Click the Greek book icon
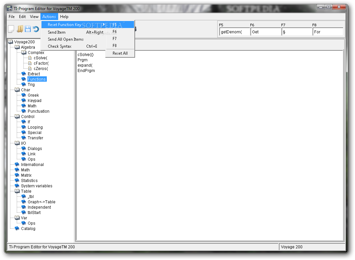 coord(23,95)
